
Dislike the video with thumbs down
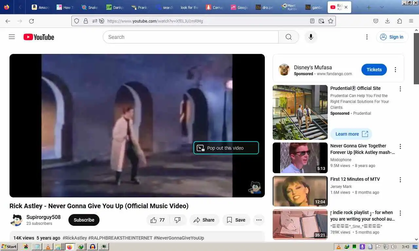click(x=178, y=220)
